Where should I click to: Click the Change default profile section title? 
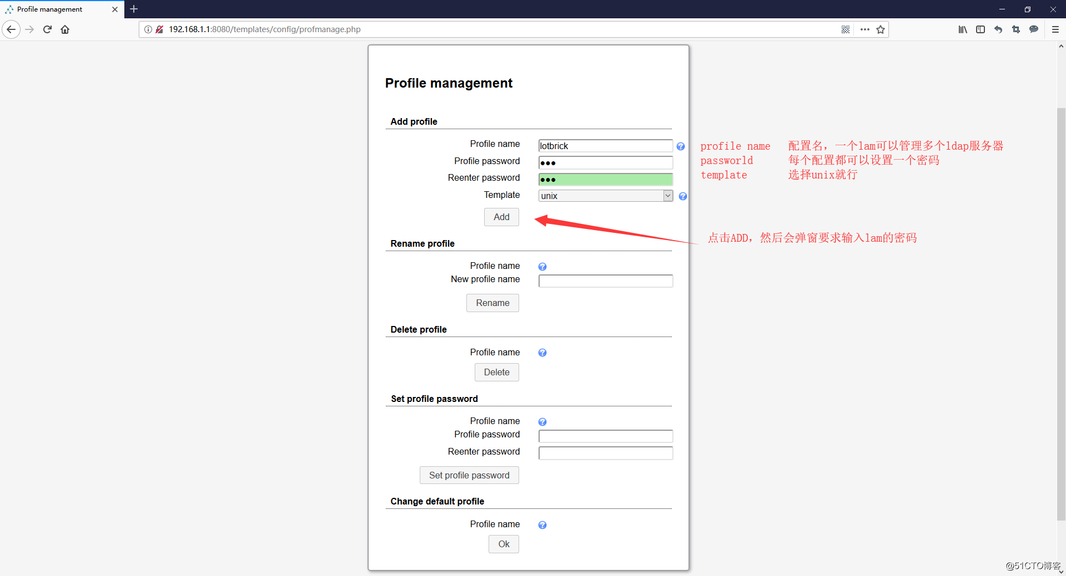437,501
